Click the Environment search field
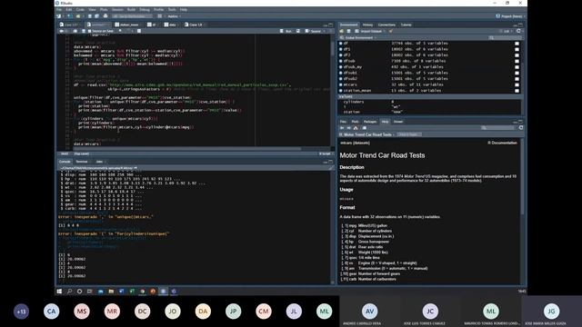This screenshot has width=582, height=327. click(x=506, y=38)
